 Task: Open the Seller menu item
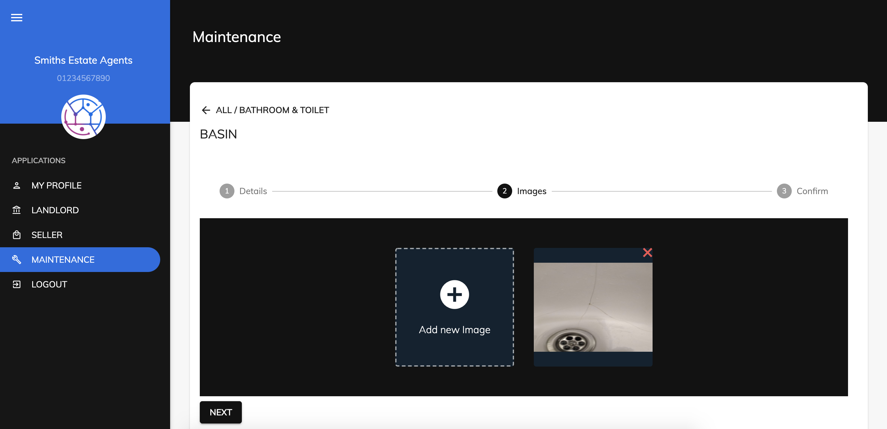47,235
